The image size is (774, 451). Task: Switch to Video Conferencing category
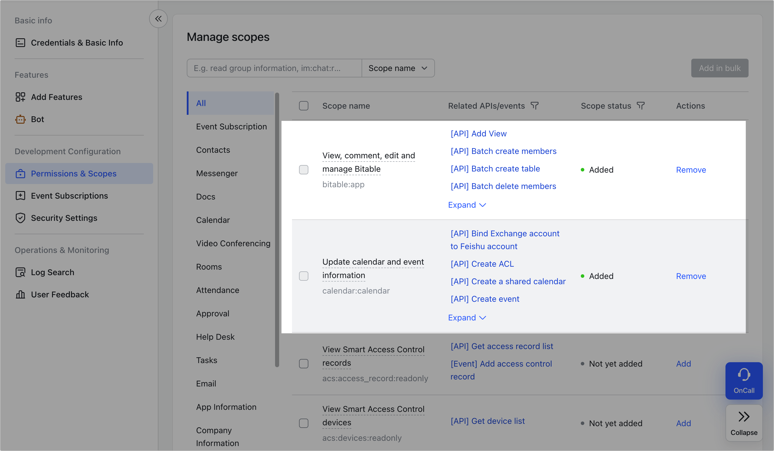point(233,243)
